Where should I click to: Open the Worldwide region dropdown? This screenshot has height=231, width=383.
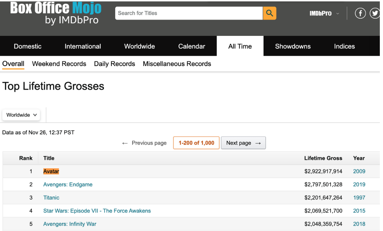[x=21, y=115]
